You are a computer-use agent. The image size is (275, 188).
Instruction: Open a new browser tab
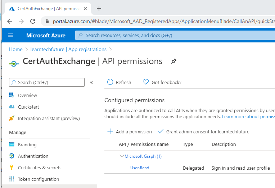pyautogui.click(x=99, y=9)
